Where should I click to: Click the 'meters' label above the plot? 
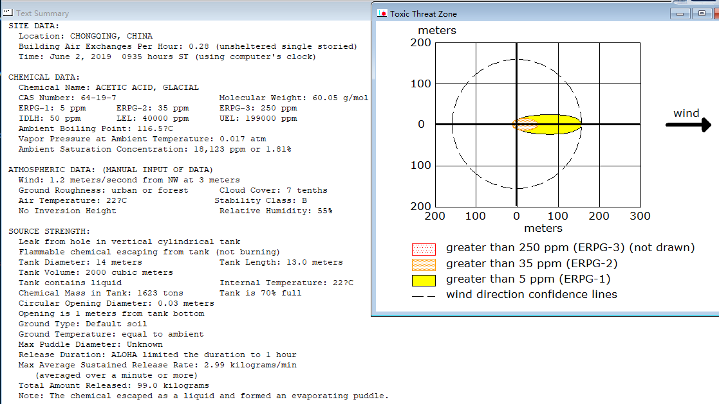point(437,31)
